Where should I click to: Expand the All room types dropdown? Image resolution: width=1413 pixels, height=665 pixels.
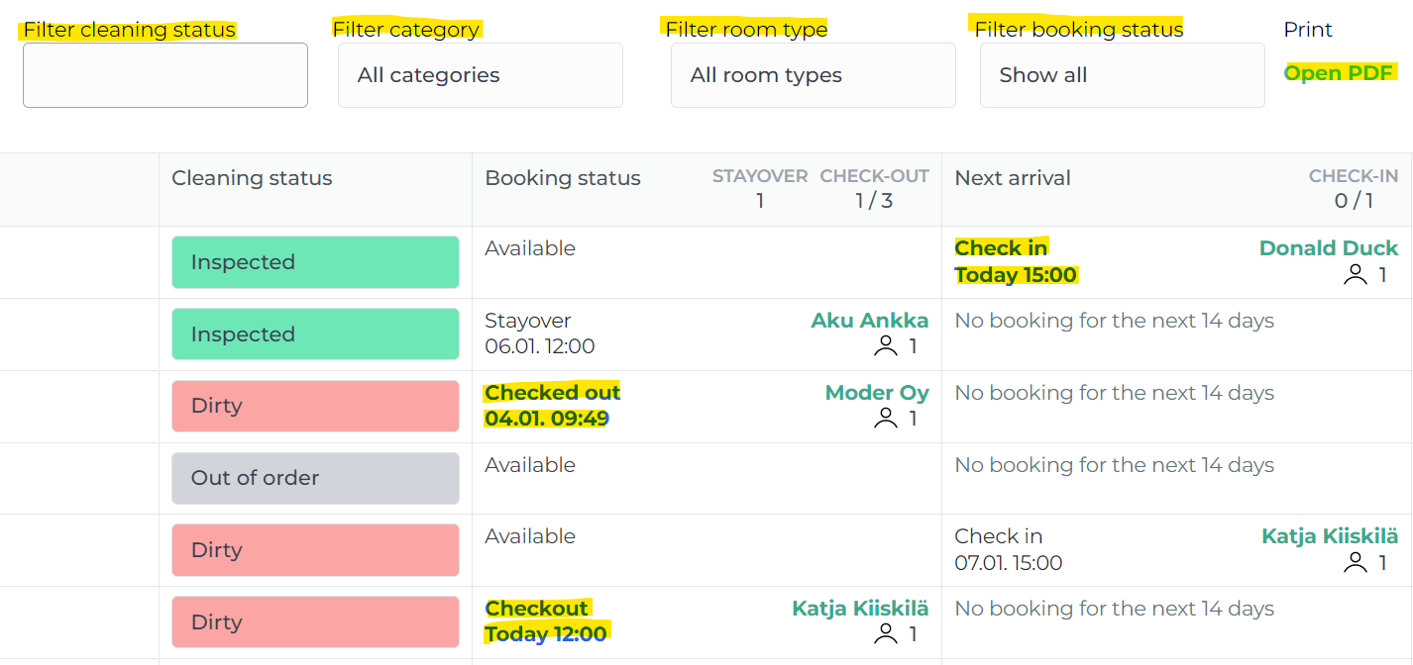(813, 75)
